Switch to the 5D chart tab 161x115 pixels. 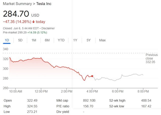point(20,40)
